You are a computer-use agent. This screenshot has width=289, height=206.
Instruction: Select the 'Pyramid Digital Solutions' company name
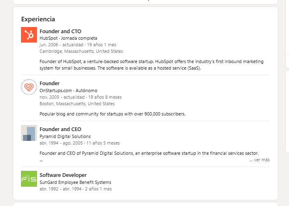(65, 137)
